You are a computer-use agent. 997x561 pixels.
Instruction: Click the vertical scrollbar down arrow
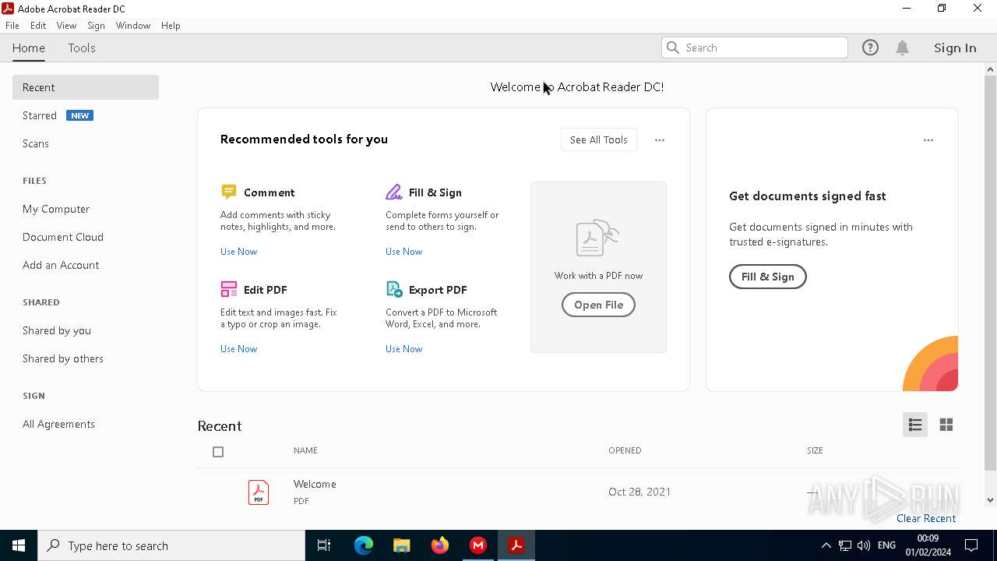coord(990,500)
